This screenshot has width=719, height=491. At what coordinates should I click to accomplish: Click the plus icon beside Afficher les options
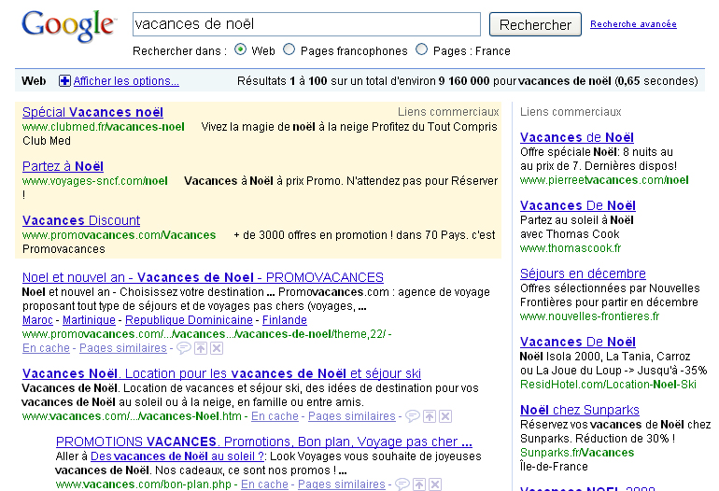point(64,81)
